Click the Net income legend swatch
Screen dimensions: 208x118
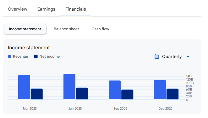[36, 57]
